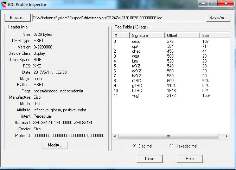The height and width of the screenshot is (170, 236).
Task: Click size value 71
Action: (x=204, y=46)
